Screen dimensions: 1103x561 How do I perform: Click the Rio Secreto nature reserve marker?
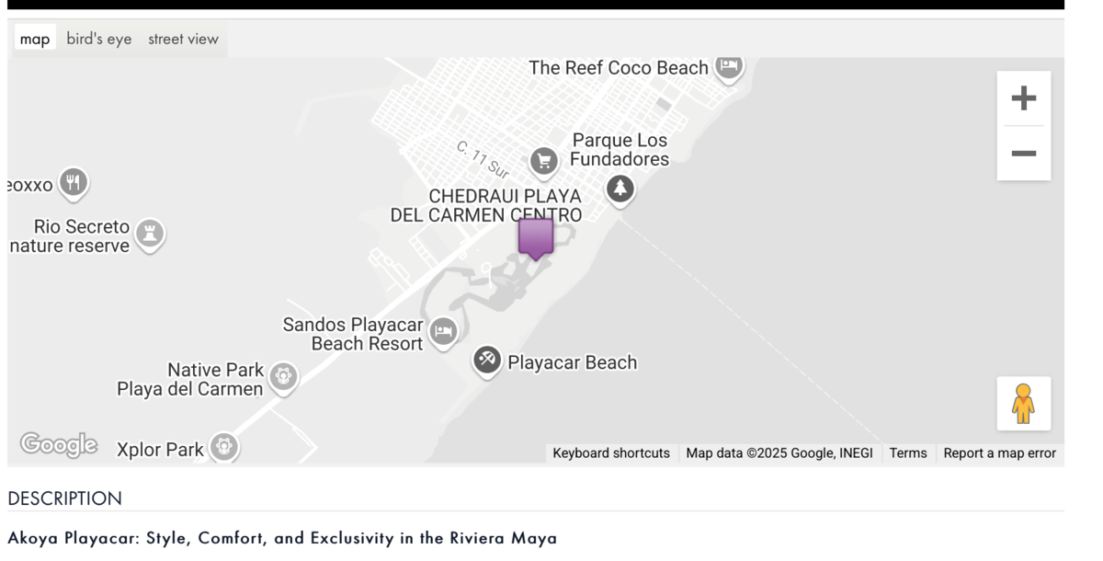click(x=150, y=234)
